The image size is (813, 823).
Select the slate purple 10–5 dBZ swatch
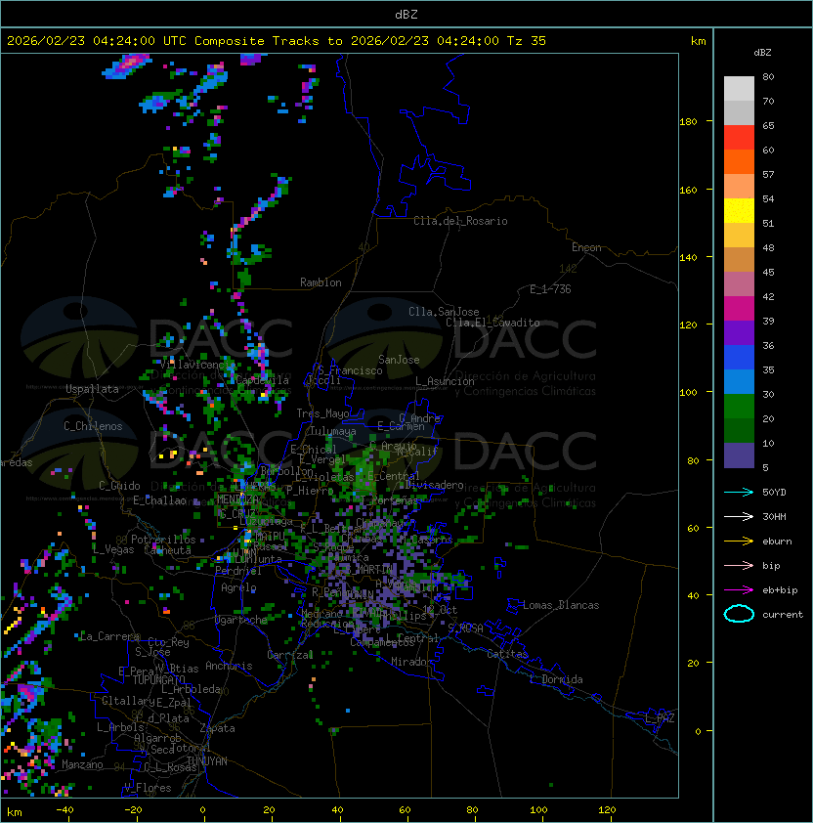pyautogui.click(x=739, y=455)
